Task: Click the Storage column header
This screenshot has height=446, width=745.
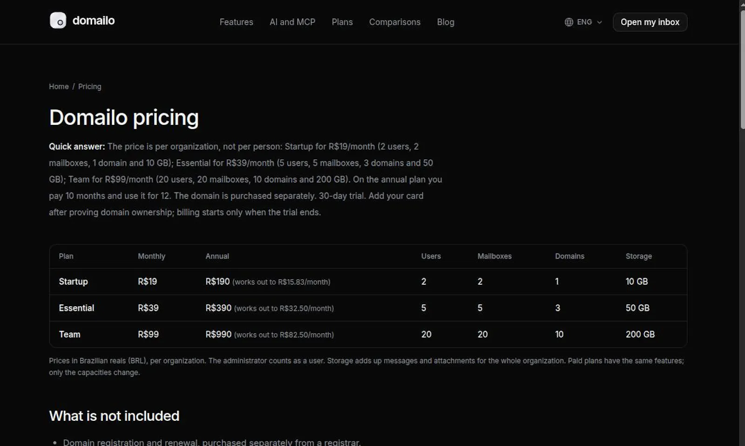Action: pyautogui.click(x=638, y=256)
